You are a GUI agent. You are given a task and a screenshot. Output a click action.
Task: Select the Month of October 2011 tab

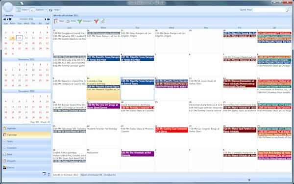coord(66,175)
